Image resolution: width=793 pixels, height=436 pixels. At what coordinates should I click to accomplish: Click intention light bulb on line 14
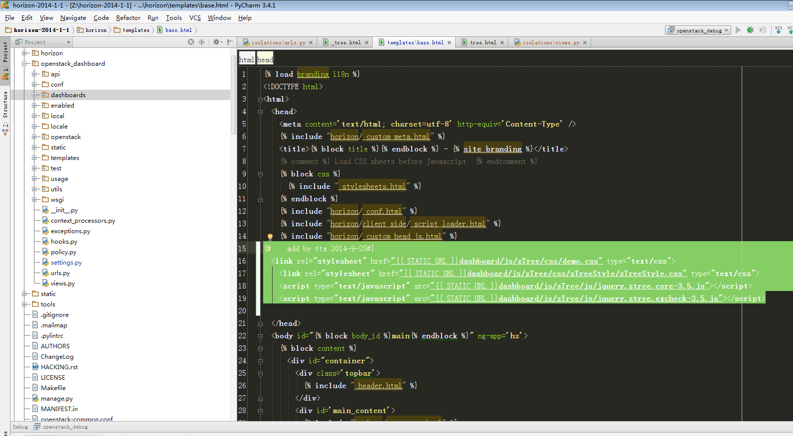(x=270, y=237)
